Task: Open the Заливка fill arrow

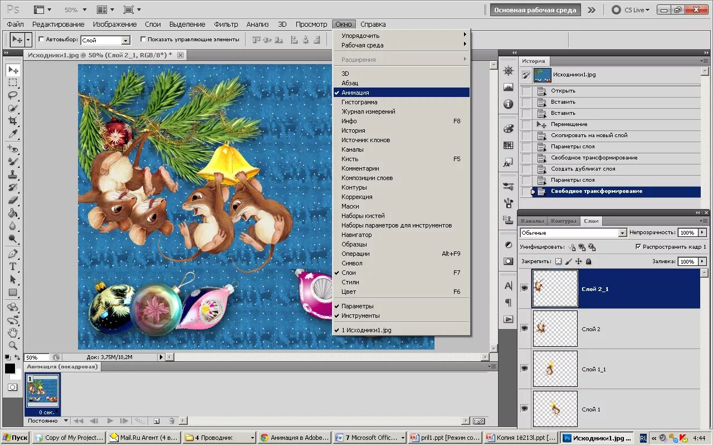Action: click(x=702, y=261)
